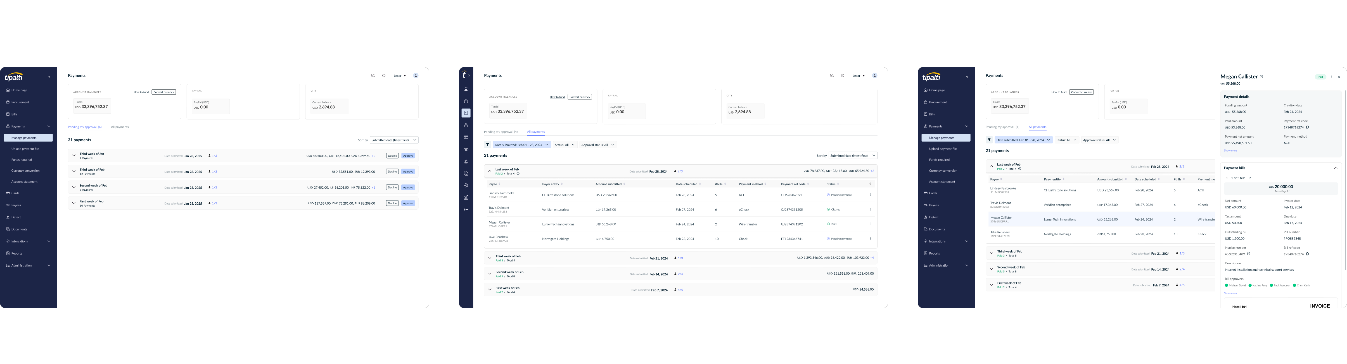Decline the 10-payment First week of Feb batch
This screenshot has width=1347, height=364.
click(392, 203)
